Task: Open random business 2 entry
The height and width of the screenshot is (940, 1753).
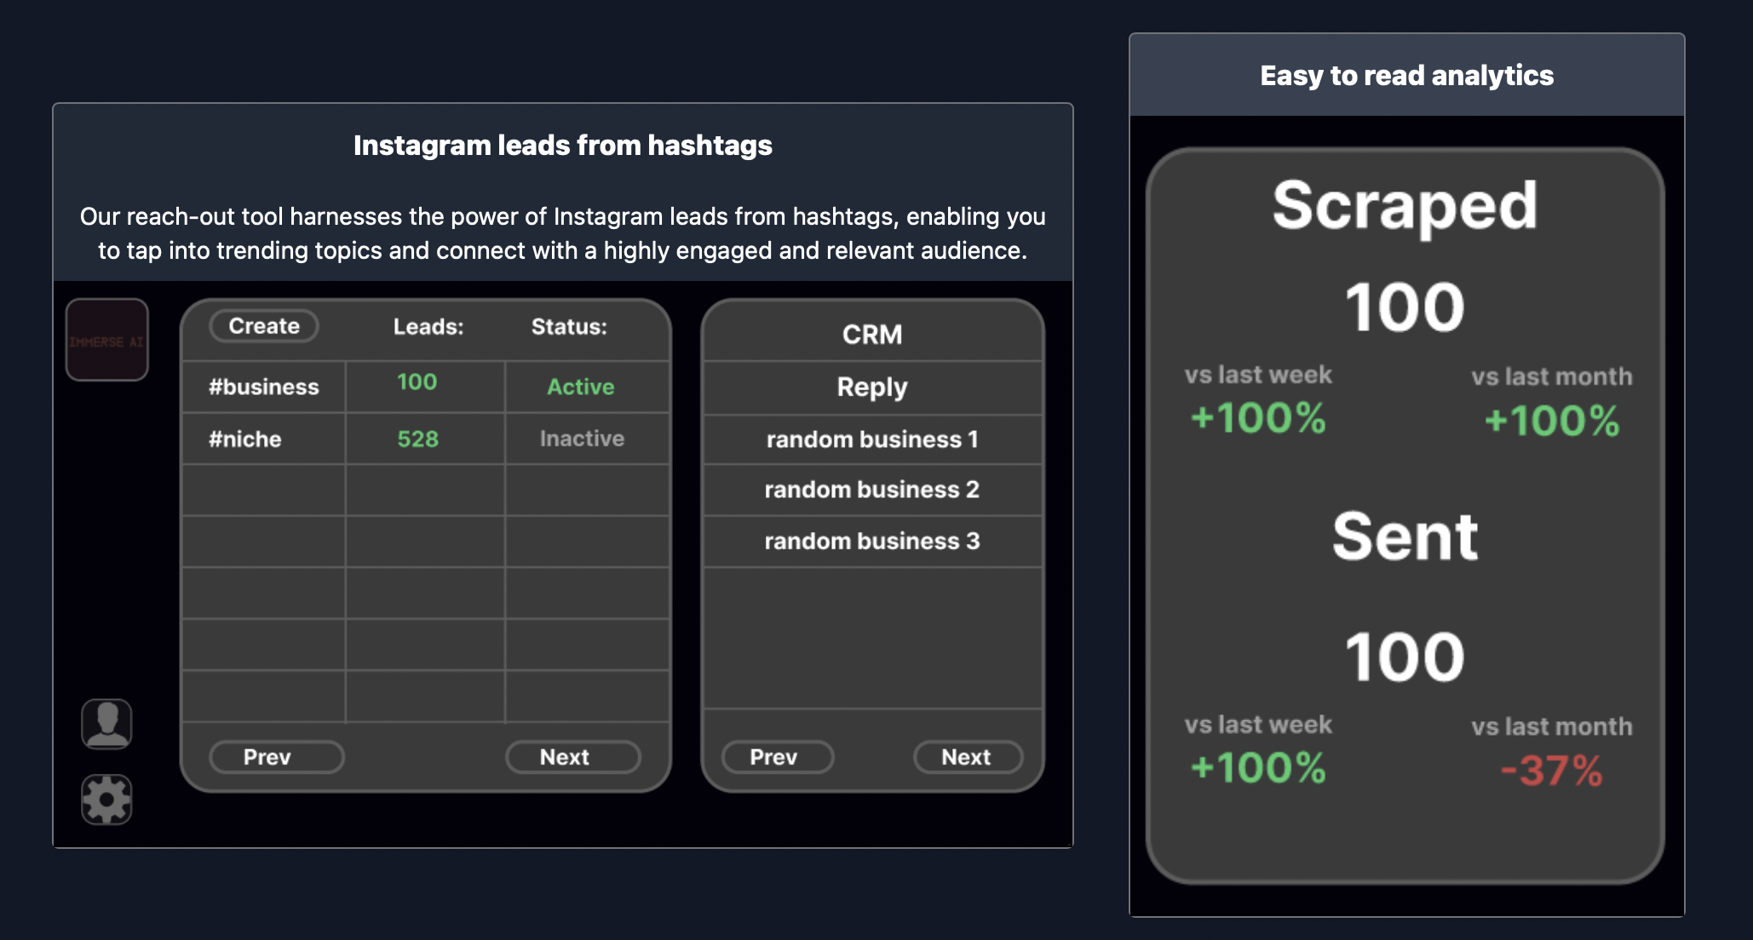Action: tap(872, 490)
